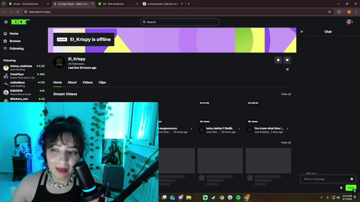The width and height of the screenshot is (360, 202).
Task: Open options menu for kolou dakhel video
Action: click(x=239, y=128)
